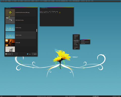This screenshot has height=97, width=121.
Task: Switch to Nitrogen in the bottom taskbar
Action: [x=19, y=96]
